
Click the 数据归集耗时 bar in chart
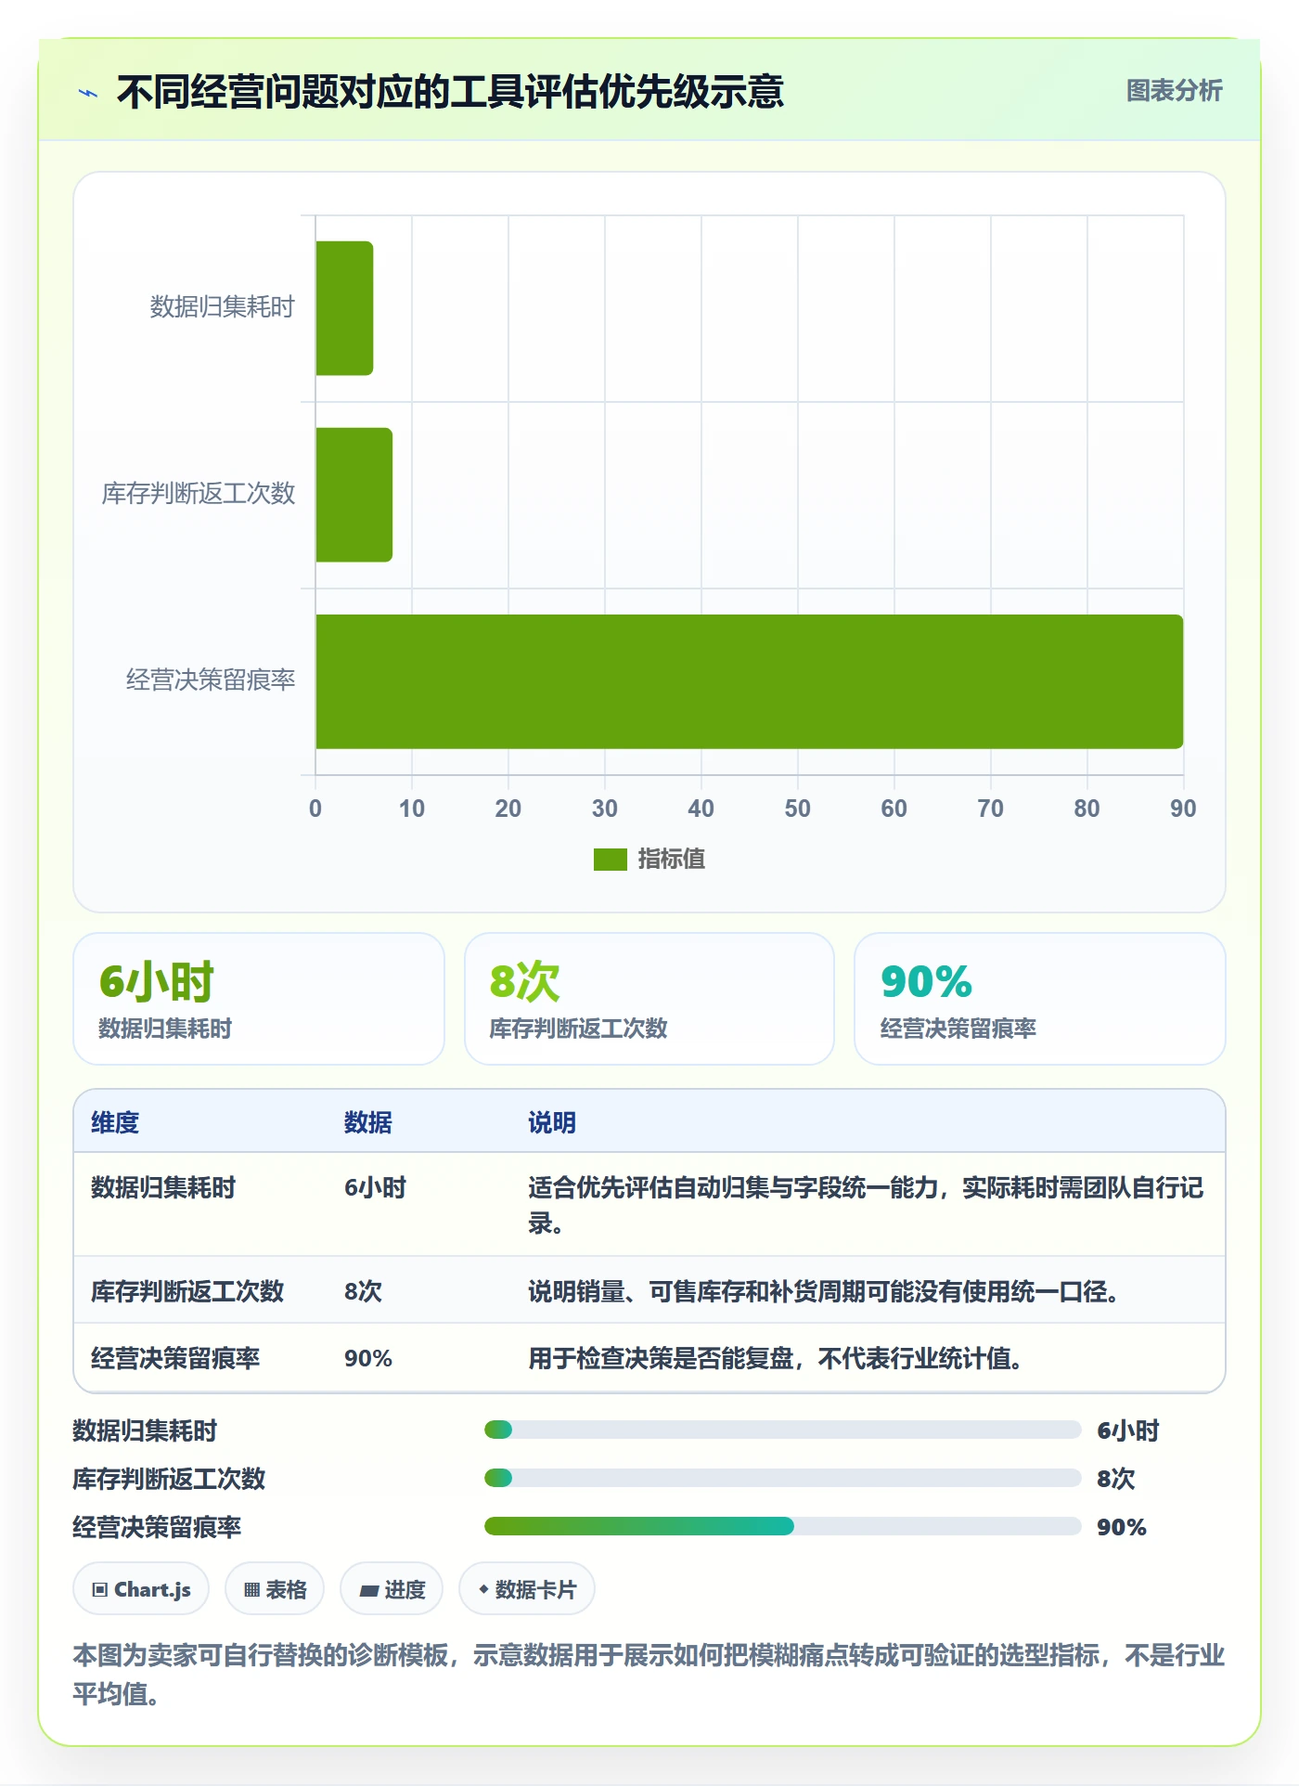pyautogui.click(x=344, y=308)
